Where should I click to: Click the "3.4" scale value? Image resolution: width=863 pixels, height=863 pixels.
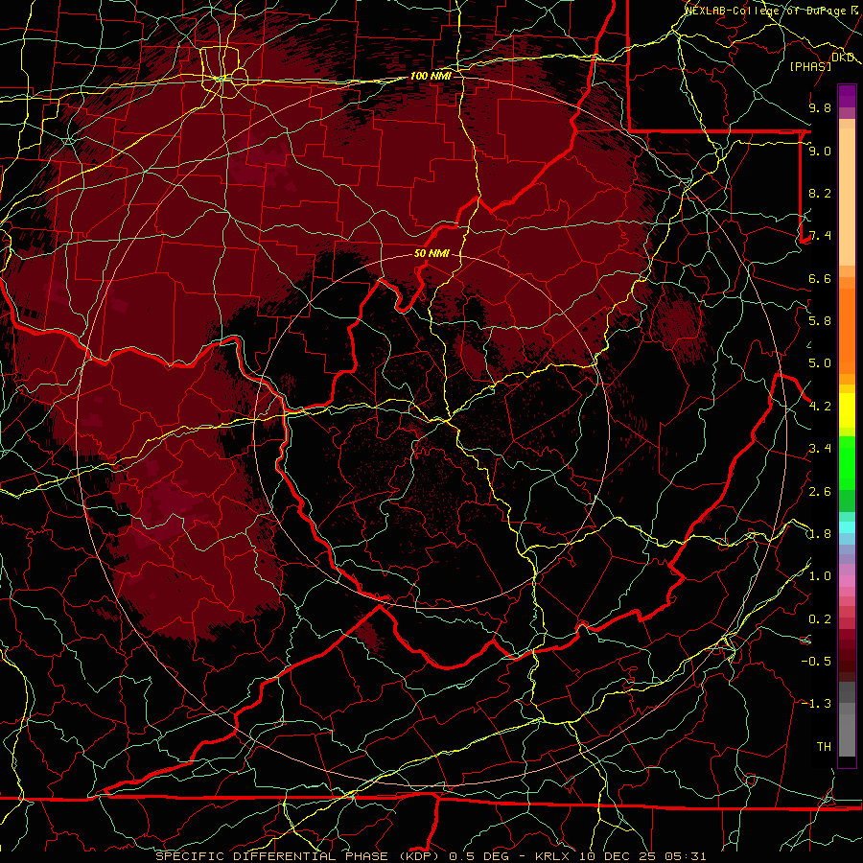tap(820, 449)
